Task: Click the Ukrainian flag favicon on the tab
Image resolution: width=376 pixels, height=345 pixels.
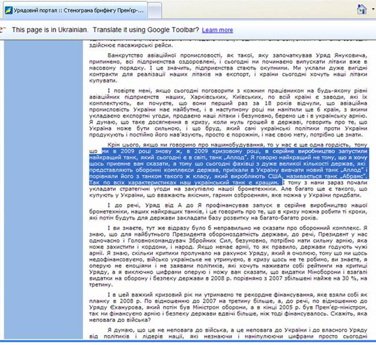Action: tap(9, 10)
